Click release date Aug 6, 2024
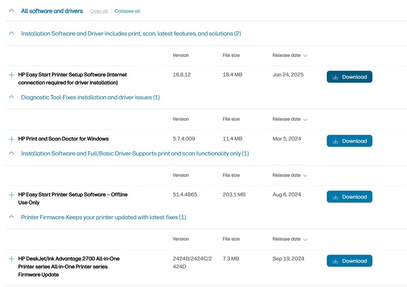 pos(287,195)
